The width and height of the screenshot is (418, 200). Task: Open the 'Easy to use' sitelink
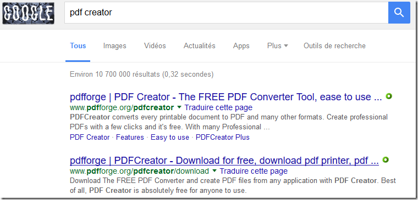pos(170,138)
